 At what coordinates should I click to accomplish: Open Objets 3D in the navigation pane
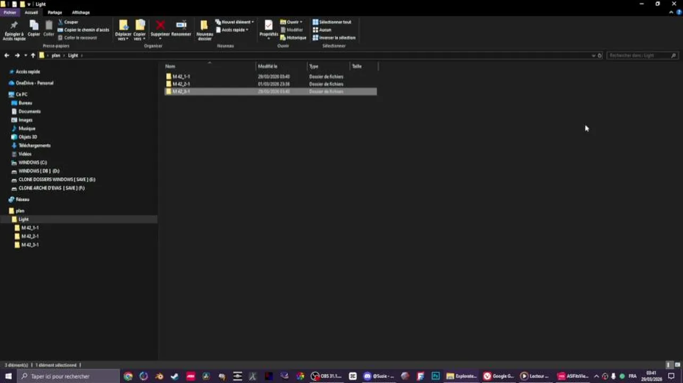pos(28,137)
